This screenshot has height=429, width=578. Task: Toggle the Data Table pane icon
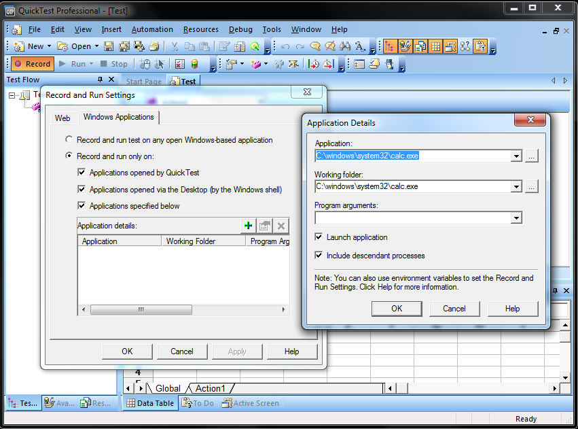[x=435, y=46]
